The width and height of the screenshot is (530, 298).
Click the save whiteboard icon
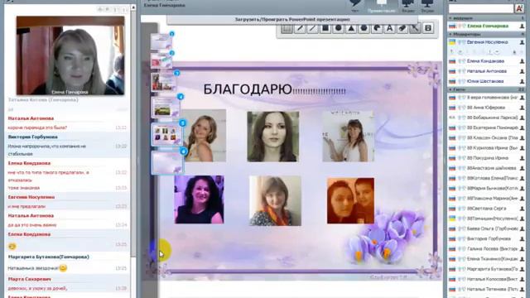pyautogui.click(x=428, y=28)
